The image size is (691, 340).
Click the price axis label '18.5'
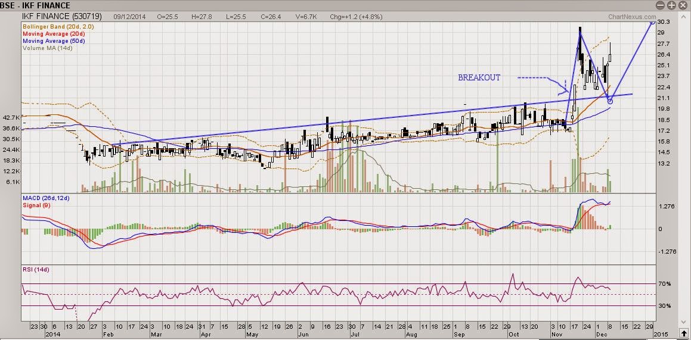tap(664, 120)
